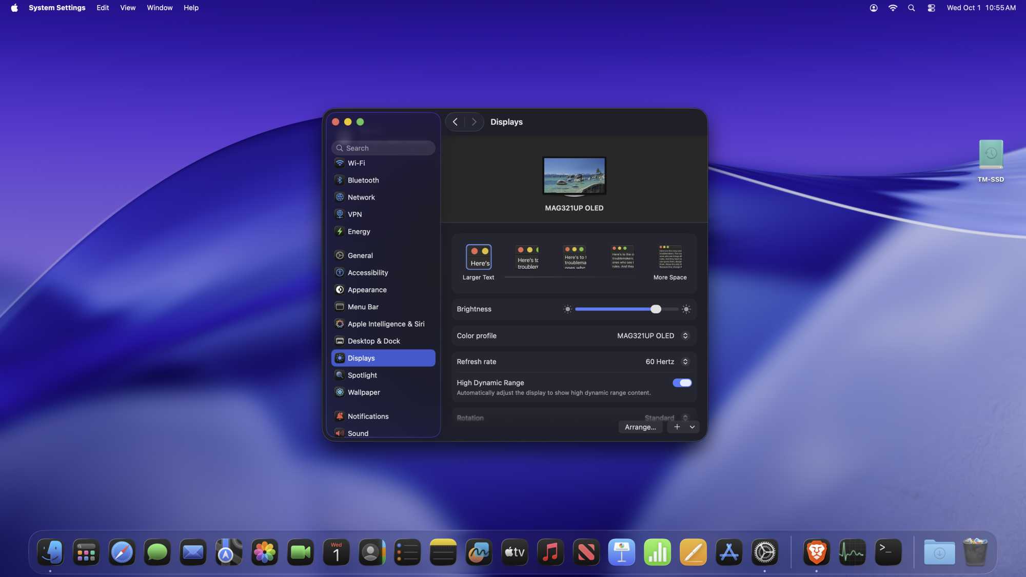Open the Bluetooth settings icon in sidebar

(340, 180)
